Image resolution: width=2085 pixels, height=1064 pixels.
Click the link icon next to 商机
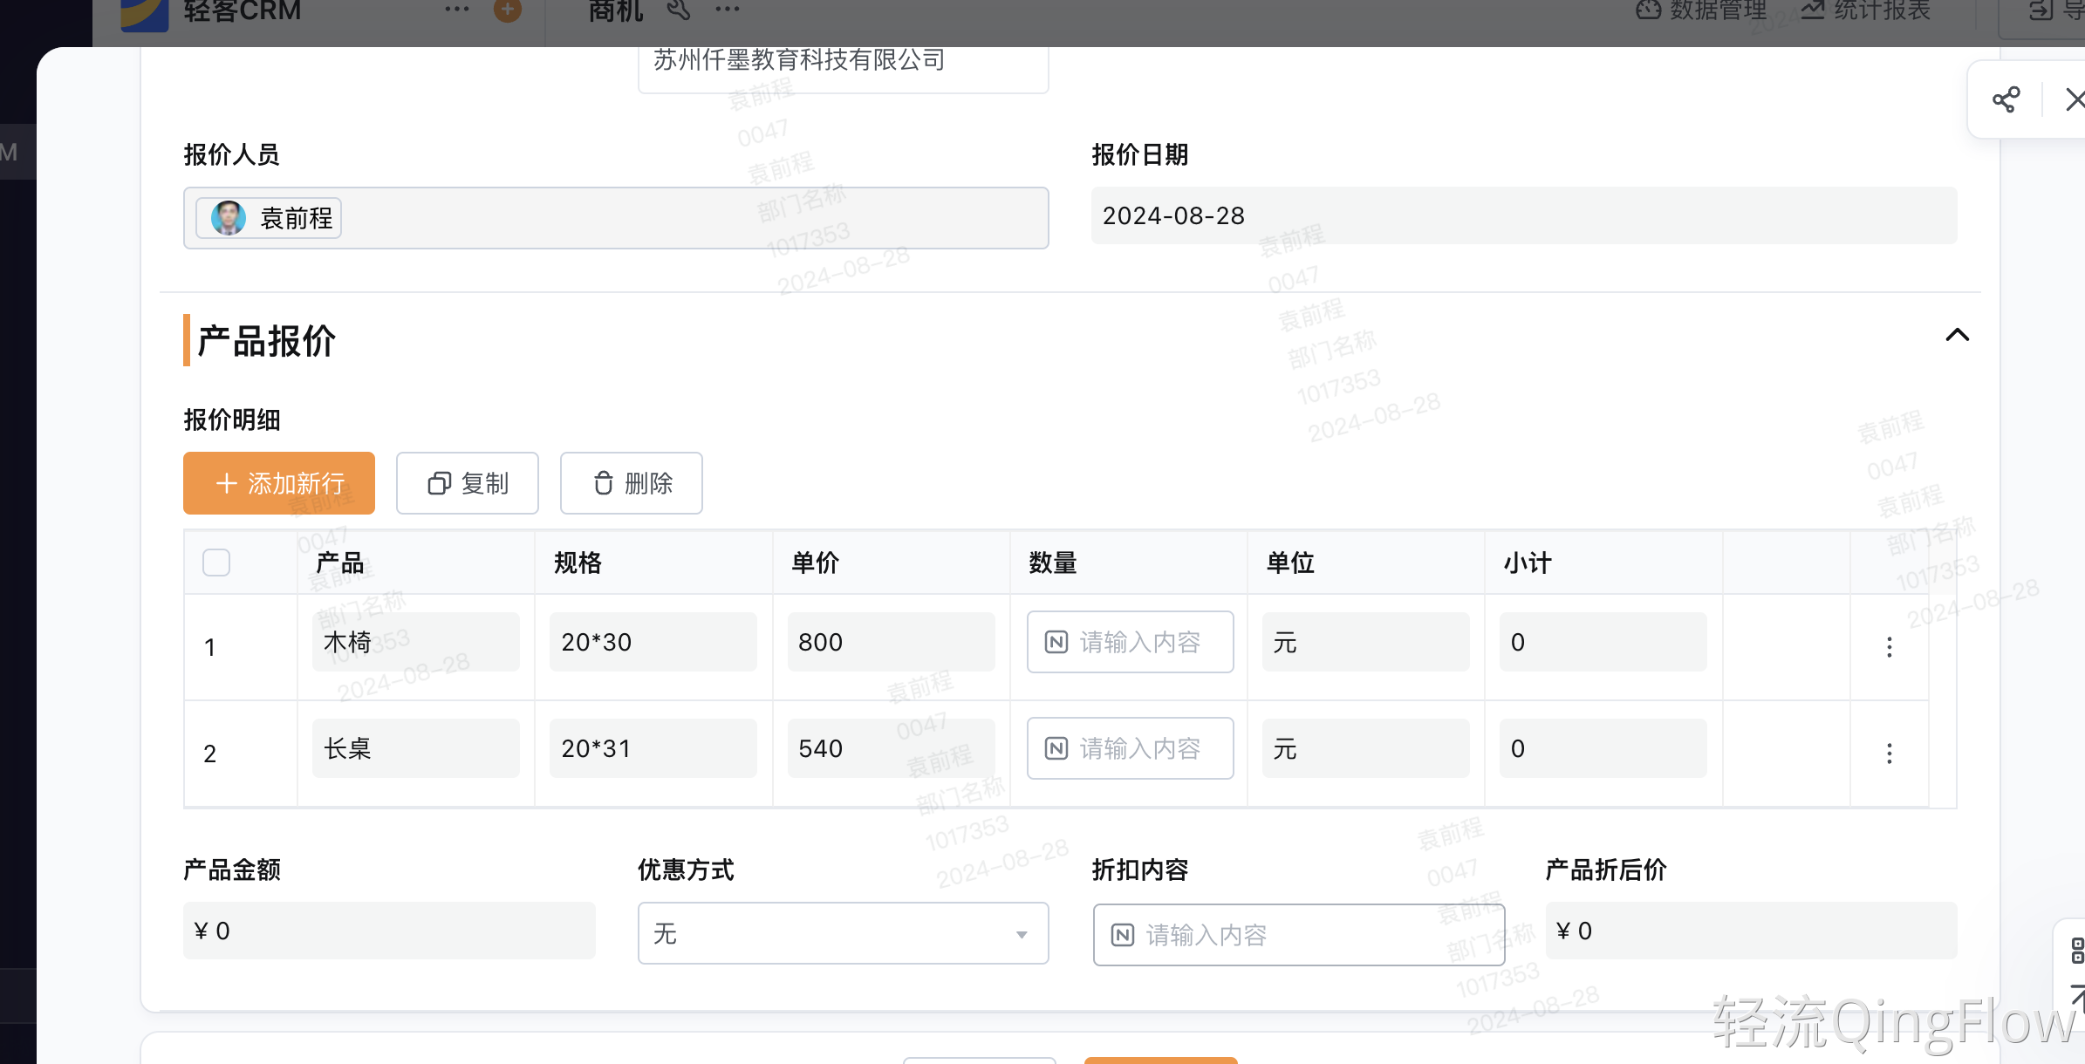tap(680, 10)
